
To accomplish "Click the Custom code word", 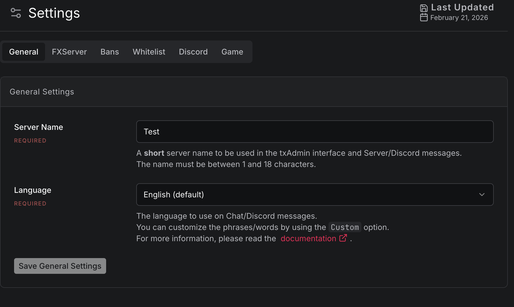I will click(345, 227).
